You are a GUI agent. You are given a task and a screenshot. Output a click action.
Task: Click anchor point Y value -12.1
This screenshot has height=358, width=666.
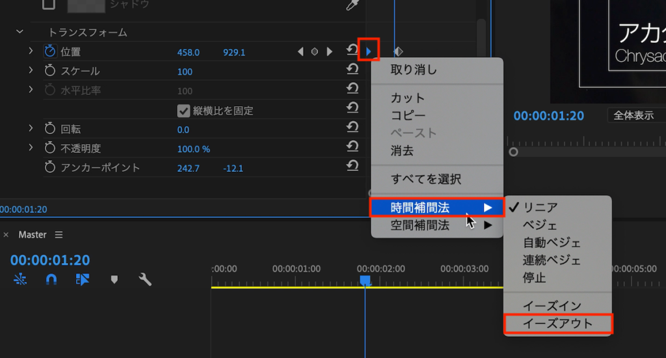pyautogui.click(x=233, y=169)
